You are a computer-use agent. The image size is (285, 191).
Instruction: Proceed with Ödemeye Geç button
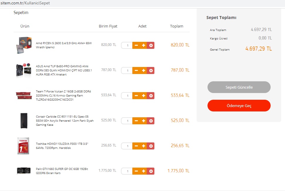tap(239, 106)
